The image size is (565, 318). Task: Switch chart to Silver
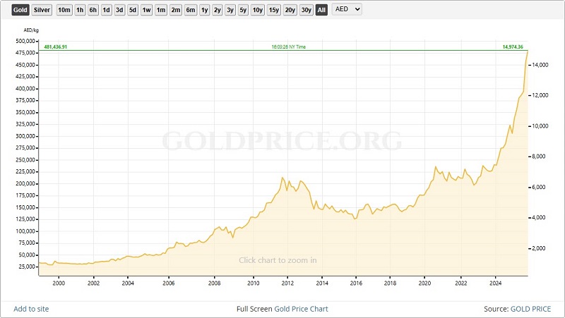(x=42, y=10)
